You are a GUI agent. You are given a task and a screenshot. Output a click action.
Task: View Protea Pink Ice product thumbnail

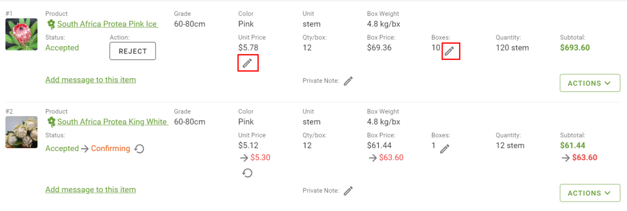(21, 34)
